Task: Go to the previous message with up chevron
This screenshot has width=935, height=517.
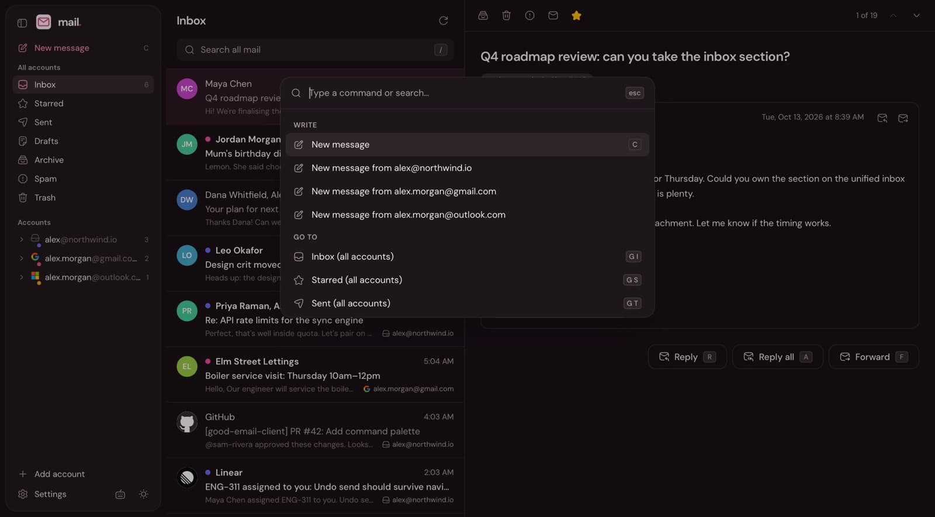Action: point(893,16)
